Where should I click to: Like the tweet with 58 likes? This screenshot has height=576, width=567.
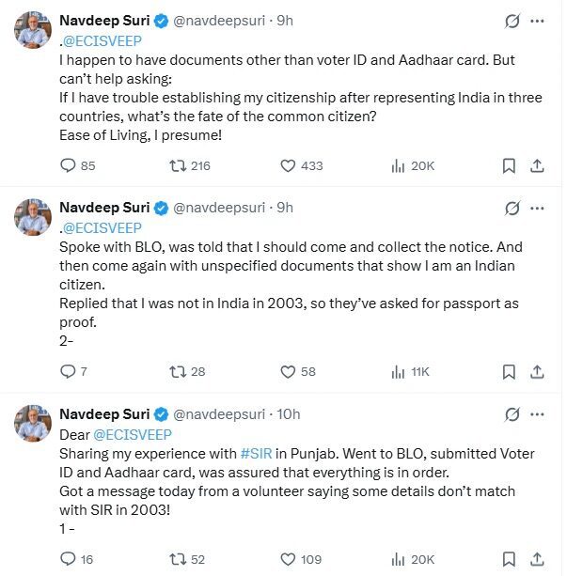click(x=298, y=372)
